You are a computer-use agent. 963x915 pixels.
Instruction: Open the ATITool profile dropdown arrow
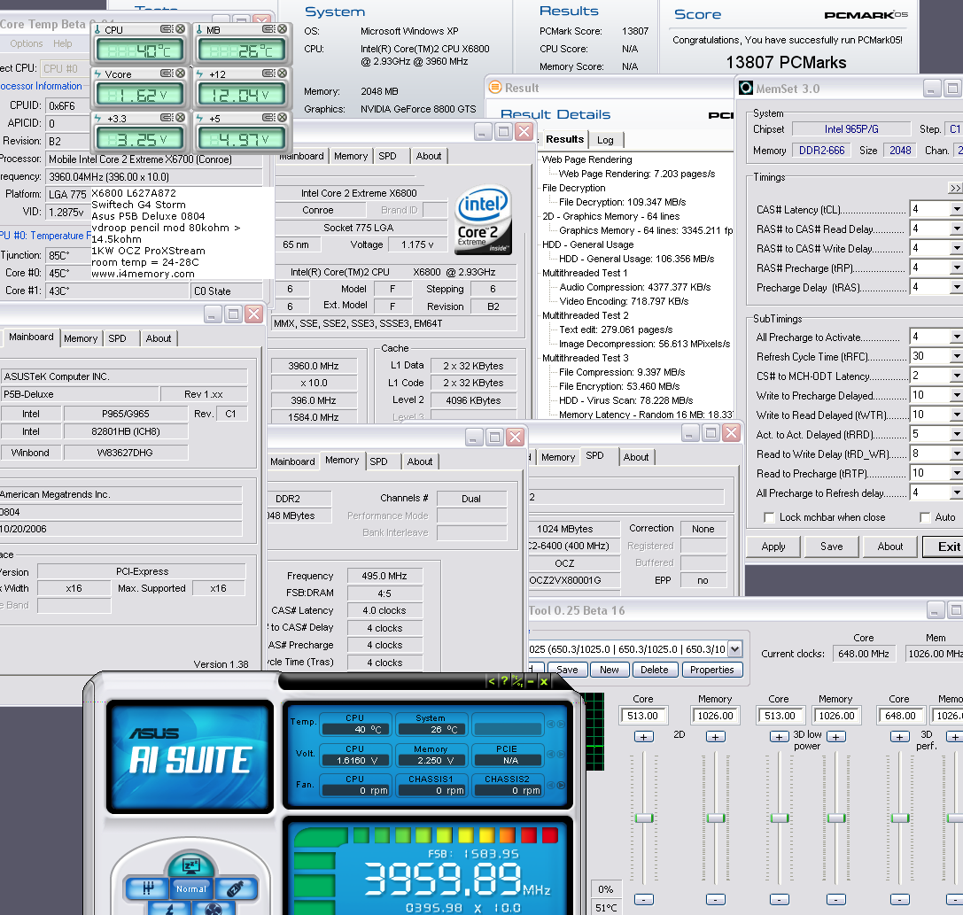point(735,649)
